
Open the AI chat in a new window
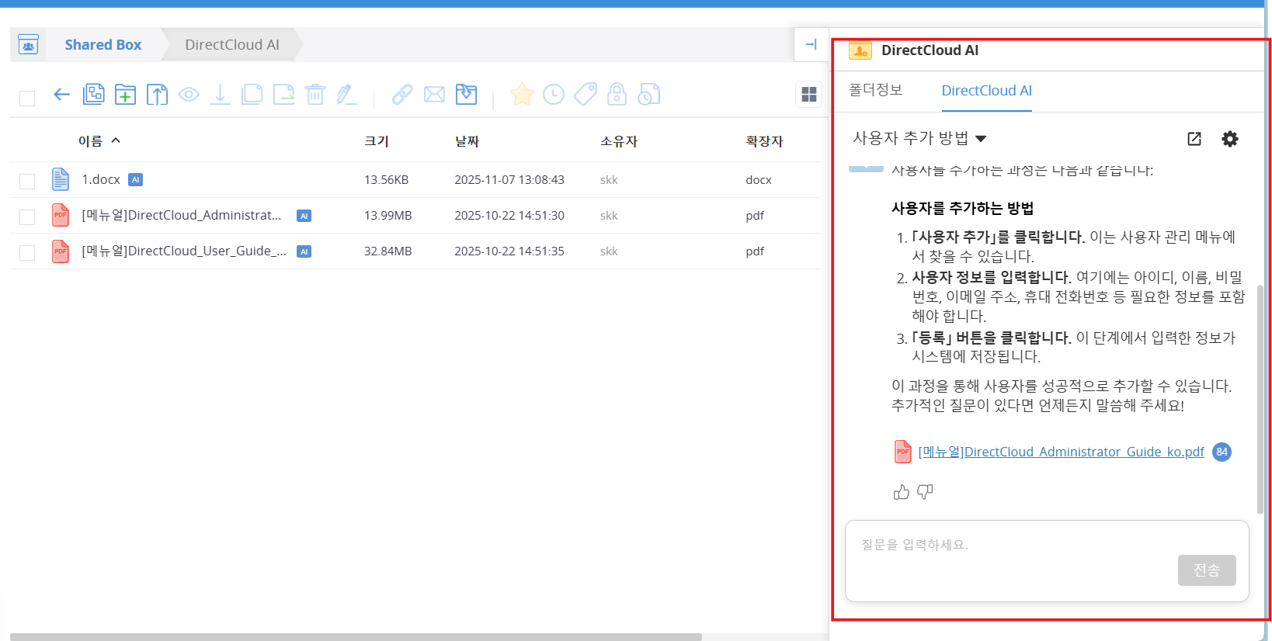[1194, 139]
